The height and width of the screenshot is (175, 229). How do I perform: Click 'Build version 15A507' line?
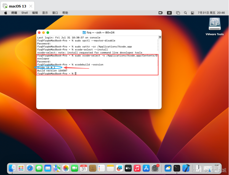point(52,71)
